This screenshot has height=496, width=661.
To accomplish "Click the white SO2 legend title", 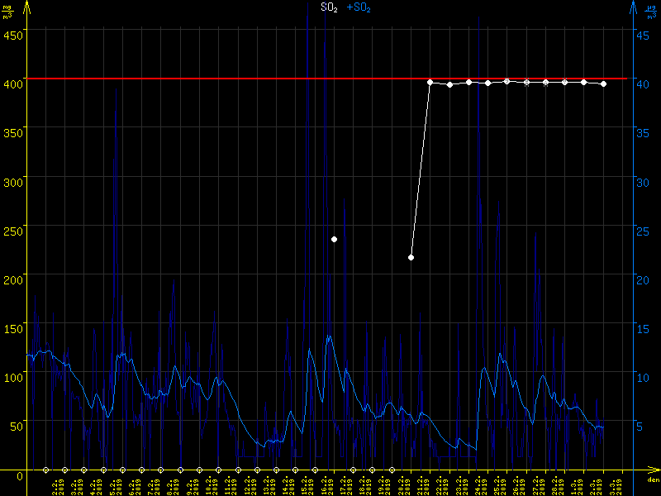I will (329, 7).
